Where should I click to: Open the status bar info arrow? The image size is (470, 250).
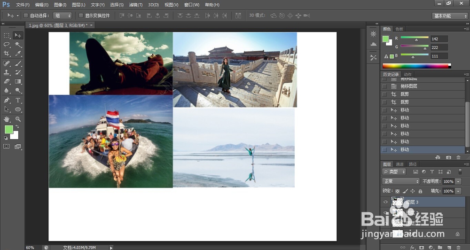click(111, 248)
